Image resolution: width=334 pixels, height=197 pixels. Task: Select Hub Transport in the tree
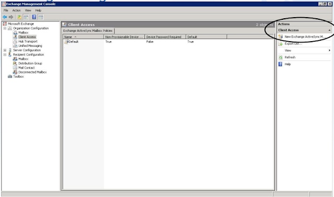tap(28, 41)
